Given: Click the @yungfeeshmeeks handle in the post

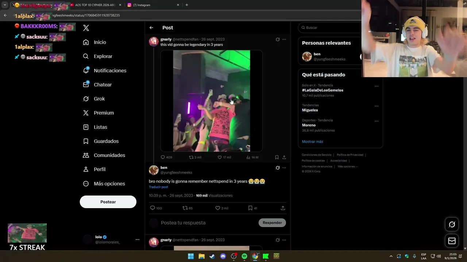Looking at the screenshot, I should coord(176,172).
